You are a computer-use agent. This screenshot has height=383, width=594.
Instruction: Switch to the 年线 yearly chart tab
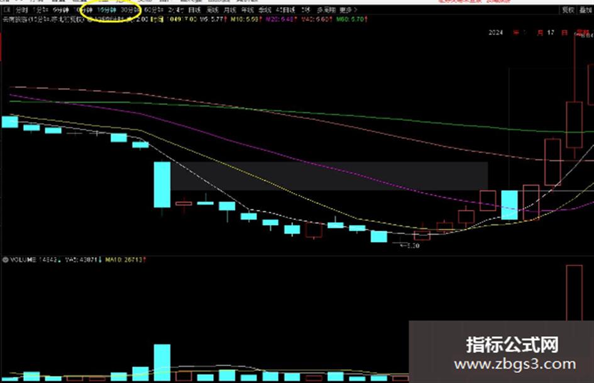click(248, 10)
